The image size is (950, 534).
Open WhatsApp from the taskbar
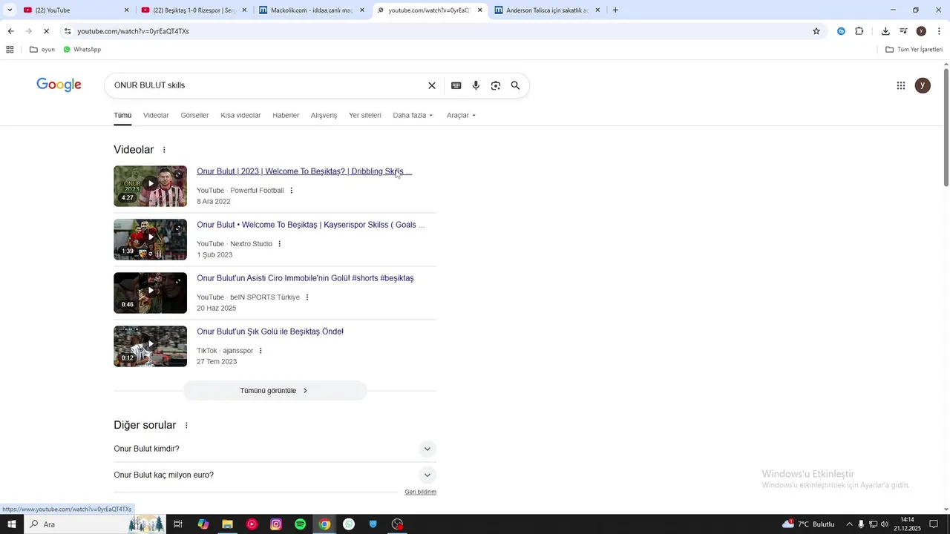349,524
